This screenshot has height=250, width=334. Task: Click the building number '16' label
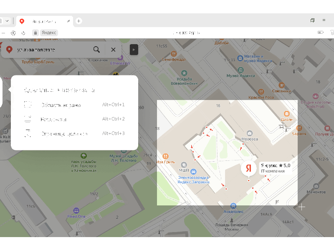coord(218,106)
